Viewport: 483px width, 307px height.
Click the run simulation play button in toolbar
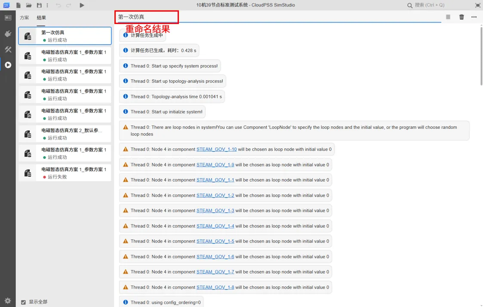point(82,5)
